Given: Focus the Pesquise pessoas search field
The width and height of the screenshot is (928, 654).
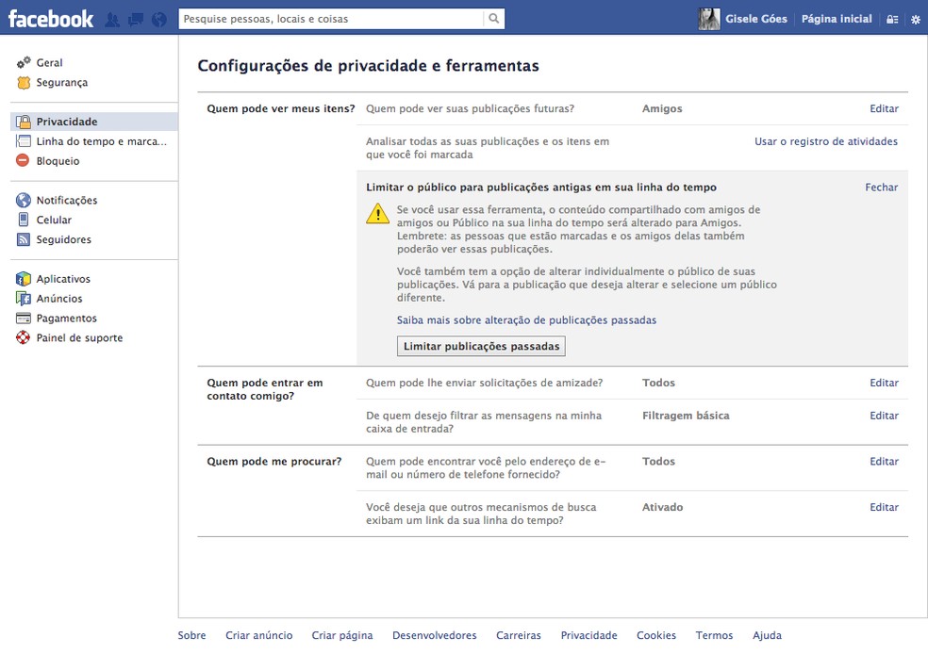Looking at the screenshot, I should coord(331,19).
